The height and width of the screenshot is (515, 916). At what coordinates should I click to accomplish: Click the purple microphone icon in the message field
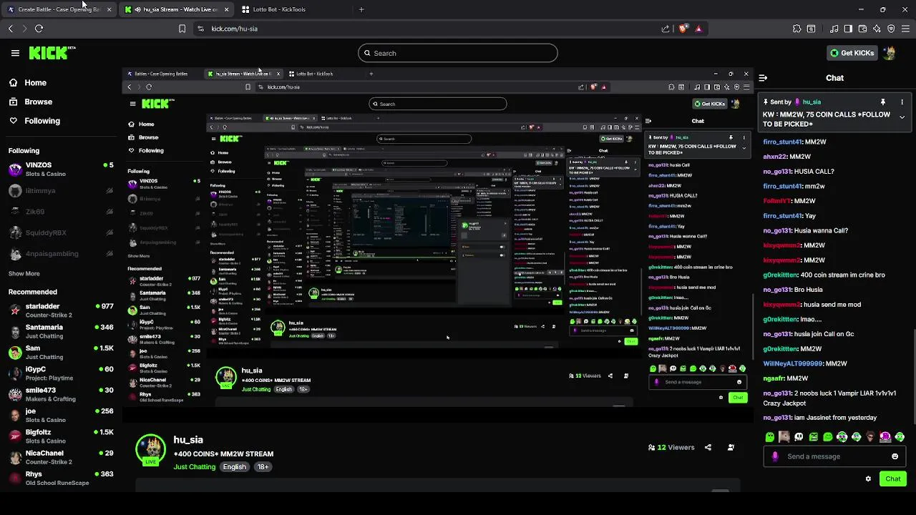[775, 456]
